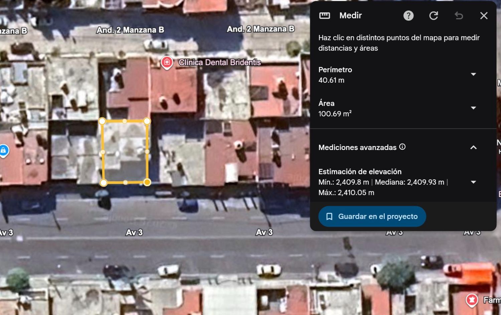Screen dimensions: 501x315
Task: Click the Clínica Dental Bridentis map pin
Action: pyautogui.click(x=167, y=62)
